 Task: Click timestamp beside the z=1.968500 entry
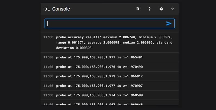tap(48, 95)
